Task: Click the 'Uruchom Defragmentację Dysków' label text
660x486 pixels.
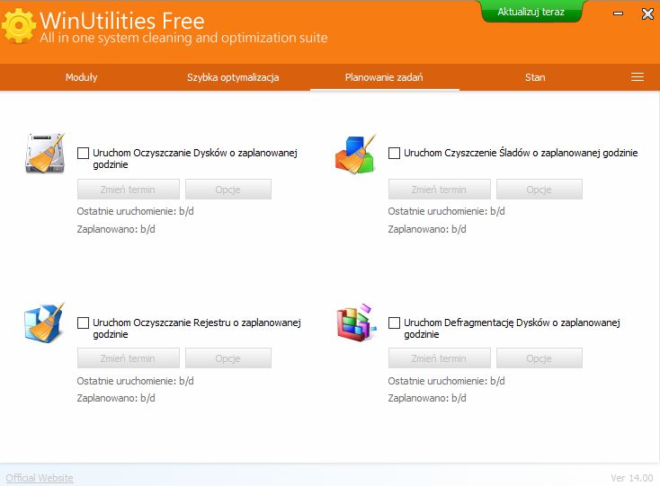Action: pyautogui.click(x=512, y=329)
